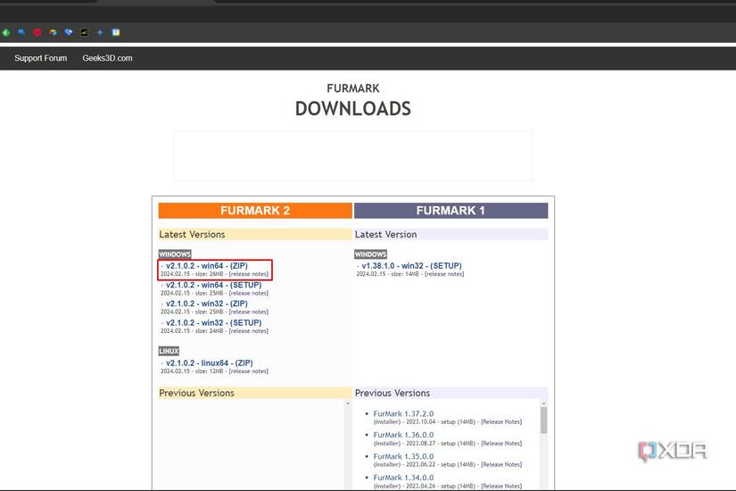Click the blue four-point star bookmark icon
Screen dimensions: 736x491
[x=100, y=32]
